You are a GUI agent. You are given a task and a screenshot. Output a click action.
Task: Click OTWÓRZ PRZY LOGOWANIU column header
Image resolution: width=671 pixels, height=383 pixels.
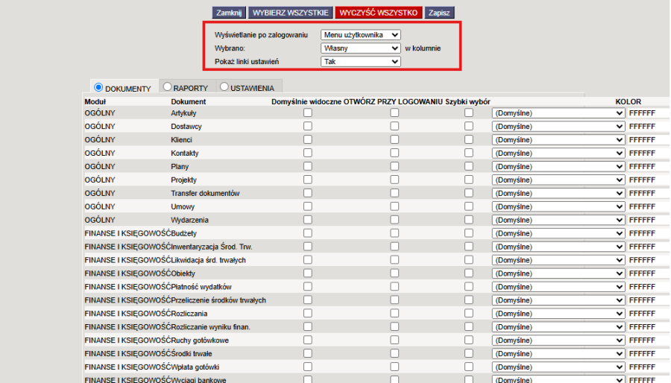tap(393, 102)
